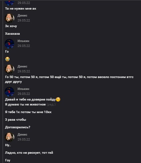Viewport: 141px width, 163px height.
Task: Click the laughing-crying emoji message
Action: [x=7, y=59]
